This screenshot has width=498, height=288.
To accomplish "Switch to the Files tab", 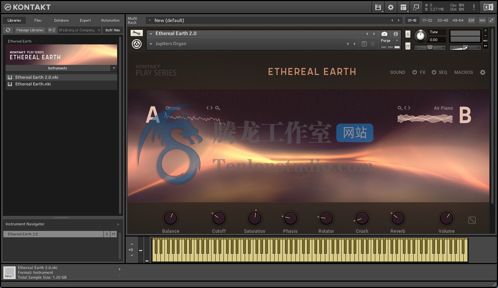I will click(x=38, y=21).
